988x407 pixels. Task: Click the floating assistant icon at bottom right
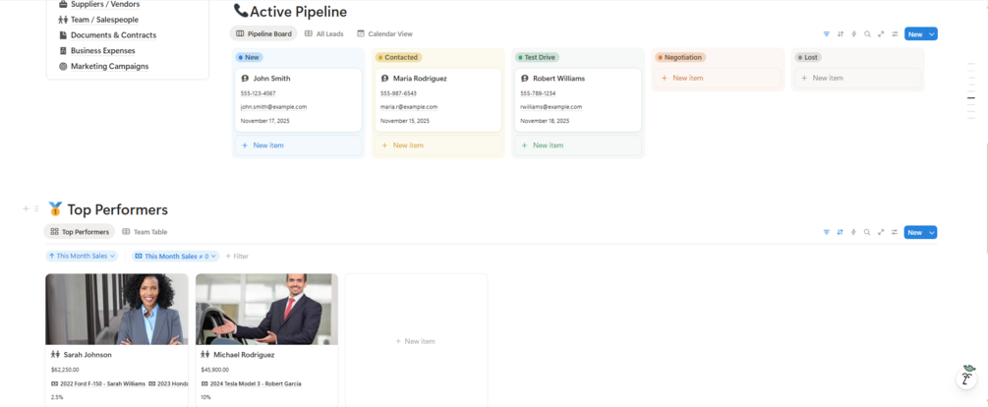[x=967, y=376]
